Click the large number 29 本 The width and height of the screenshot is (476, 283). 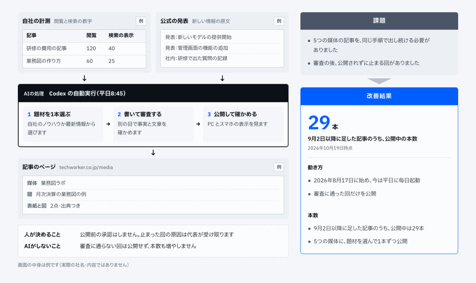tap(323, 123)
